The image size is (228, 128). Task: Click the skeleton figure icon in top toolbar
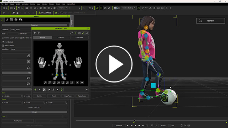pos(167,8)
